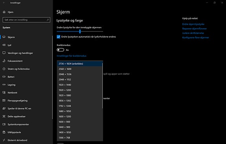Open the Nettbrett tablet icon

coord(4,93)
